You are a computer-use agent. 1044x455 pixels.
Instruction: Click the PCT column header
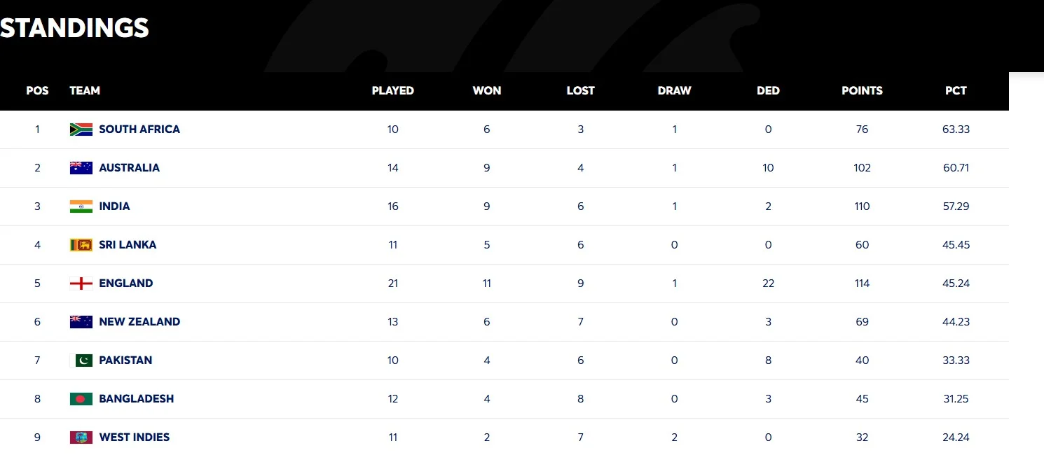click(x=956, y=91)
